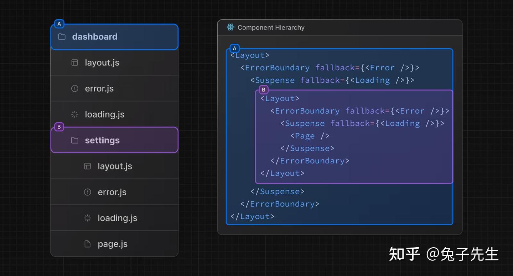
Task: Click the outer opening <Layout> tag
Action: coord(250,55)
